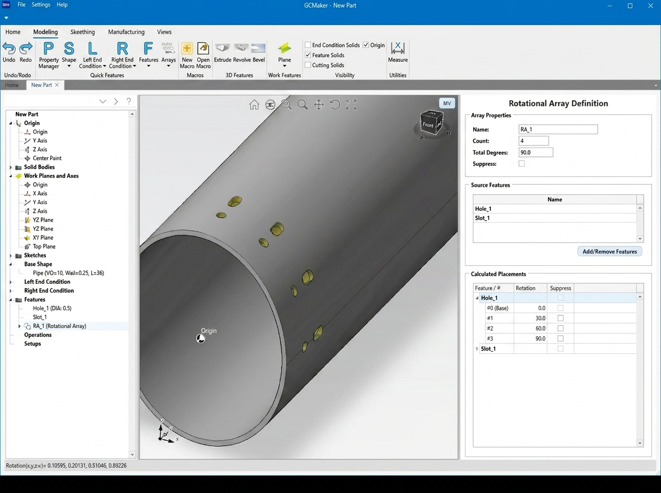Image resolution: width=661 pixels, height=493 pixels.
Task: Select Hole_1 in Source Features list
Action: 555,209
